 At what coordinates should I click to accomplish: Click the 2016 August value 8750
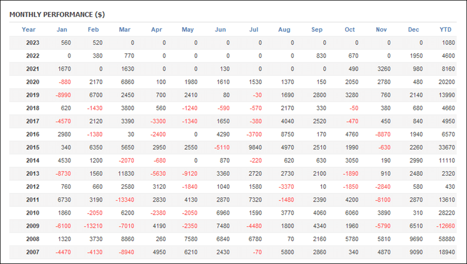click(x=287, y=134)
